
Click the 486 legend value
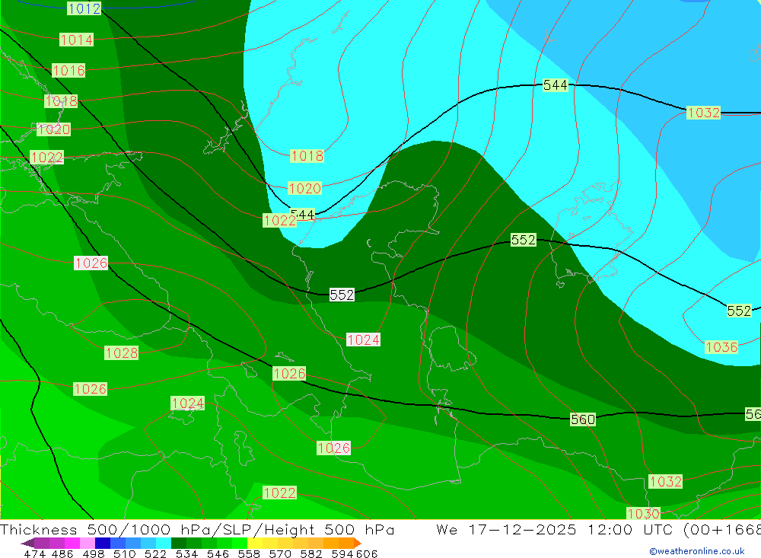(x=62, y=553)
